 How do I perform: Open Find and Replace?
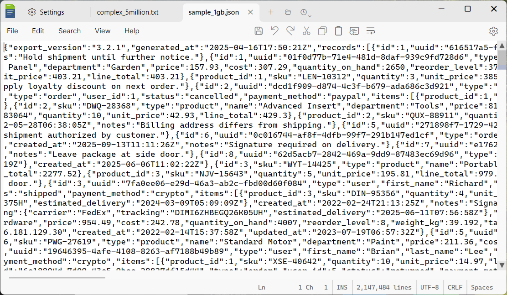tap(354, 31)
